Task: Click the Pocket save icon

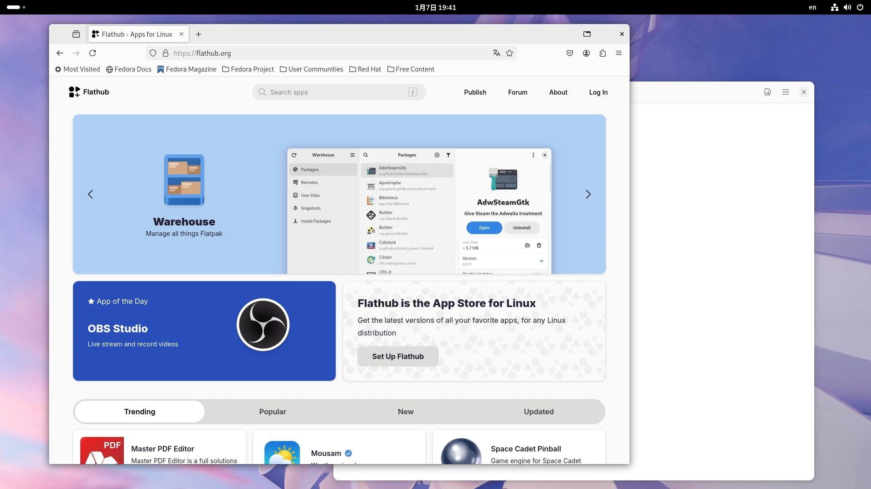Action: pos(570,53)
